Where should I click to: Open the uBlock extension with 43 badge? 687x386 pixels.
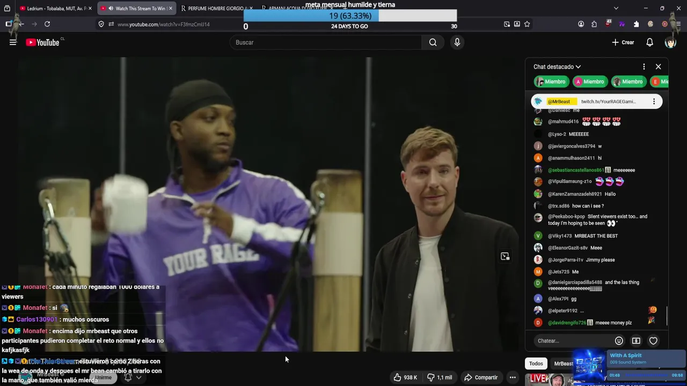pos(608,24)
